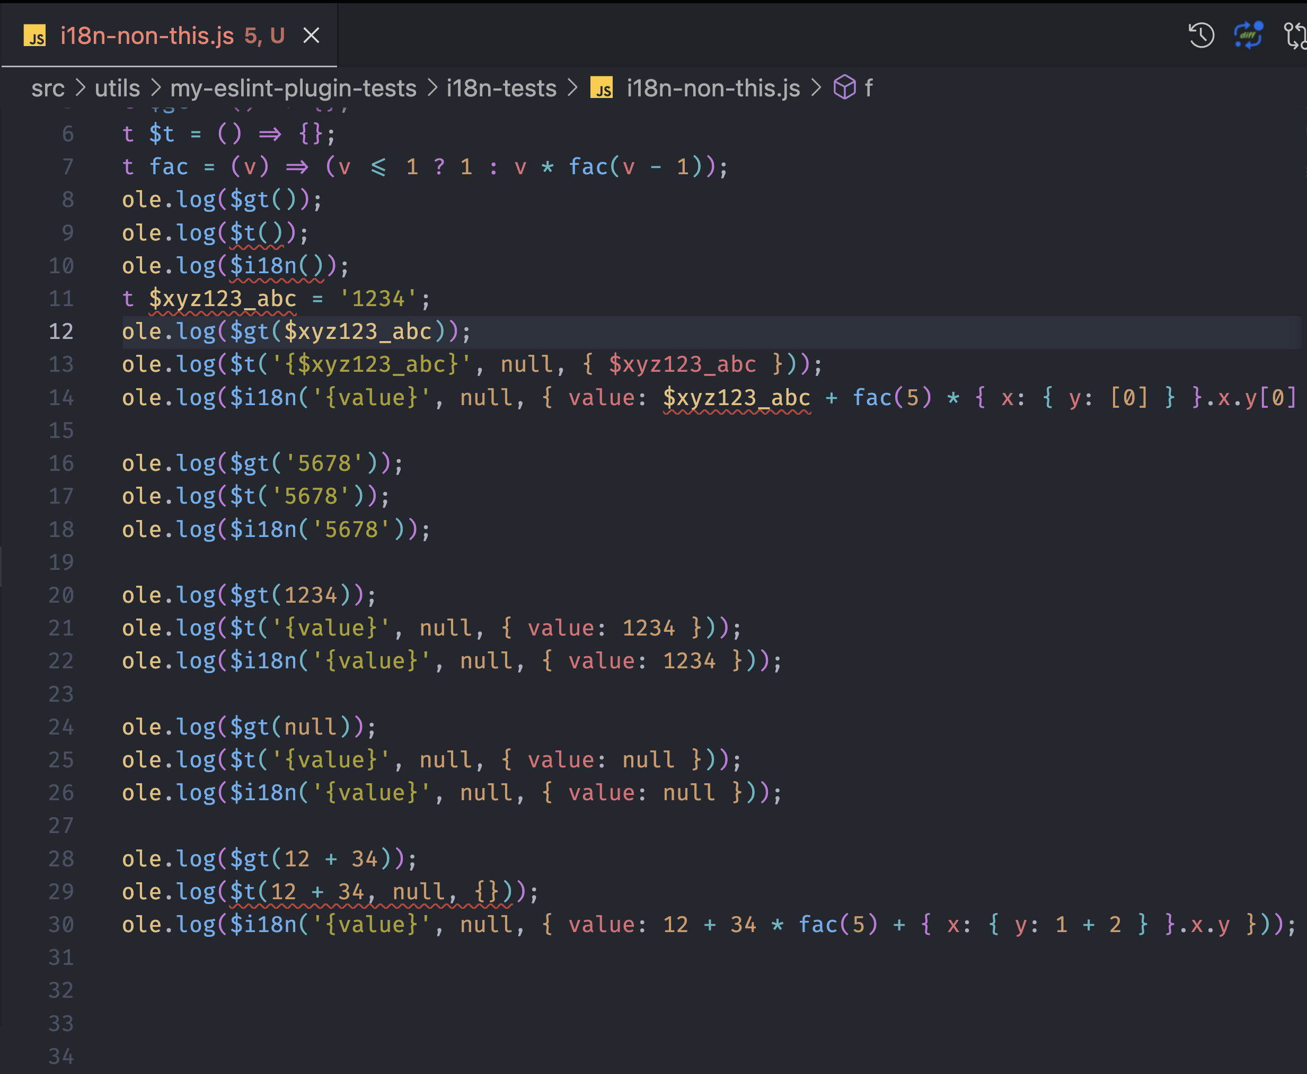Click the underlined $i18n() call on line 10
This screenshot has width=1307, height=1074.
point(276,266)
